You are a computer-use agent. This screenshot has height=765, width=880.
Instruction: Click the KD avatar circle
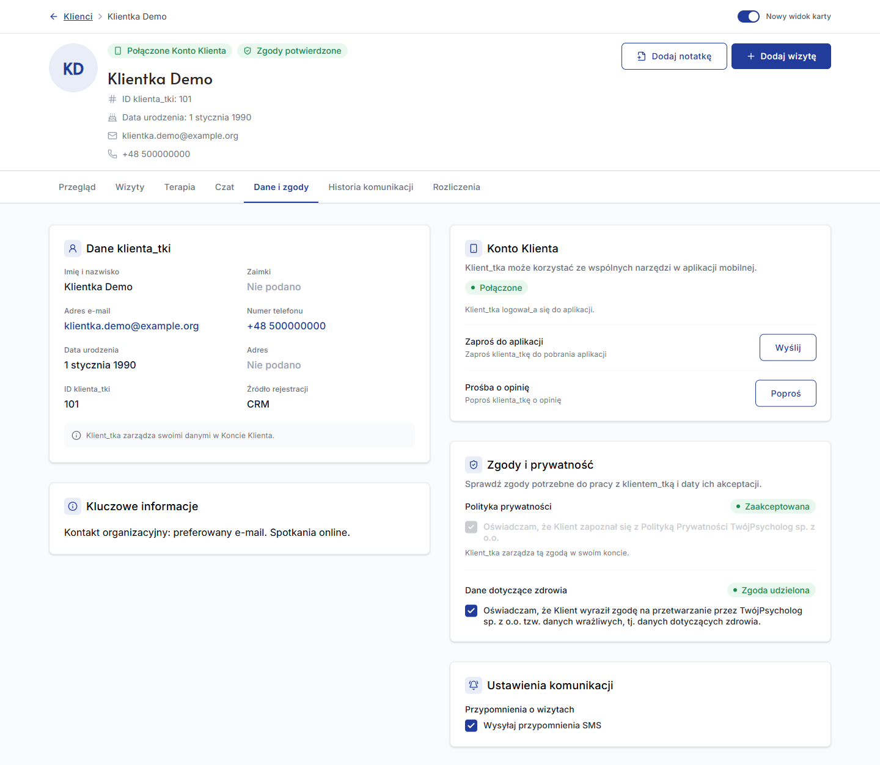coord(73,68)
